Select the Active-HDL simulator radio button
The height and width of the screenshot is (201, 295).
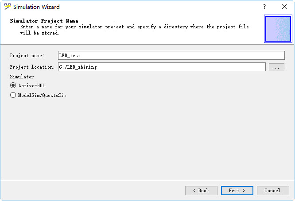(x=13, y=85)
